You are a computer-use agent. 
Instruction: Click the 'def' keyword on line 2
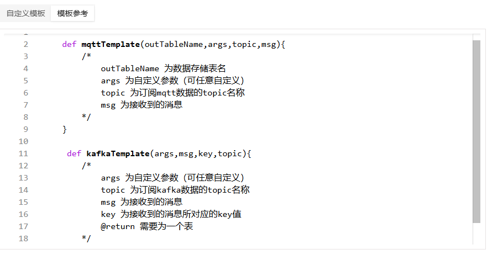tap(69, 44)
